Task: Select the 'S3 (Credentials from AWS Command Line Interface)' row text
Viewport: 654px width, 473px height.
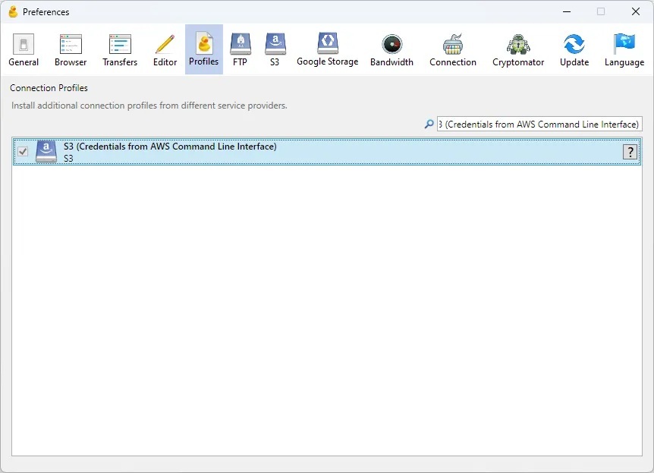Action: pyautogui.click(x=170, y=147)
